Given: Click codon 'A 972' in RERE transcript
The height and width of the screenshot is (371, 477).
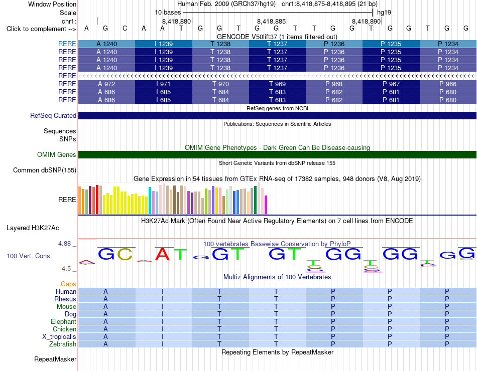Looking at the screenshot, I should coord(106,84).
